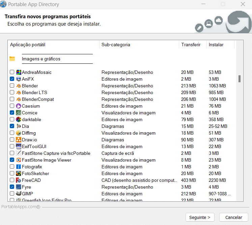Click the Blender LTS app icon
The height and width of the screenshot is (225, 252).
coord(19,92)
